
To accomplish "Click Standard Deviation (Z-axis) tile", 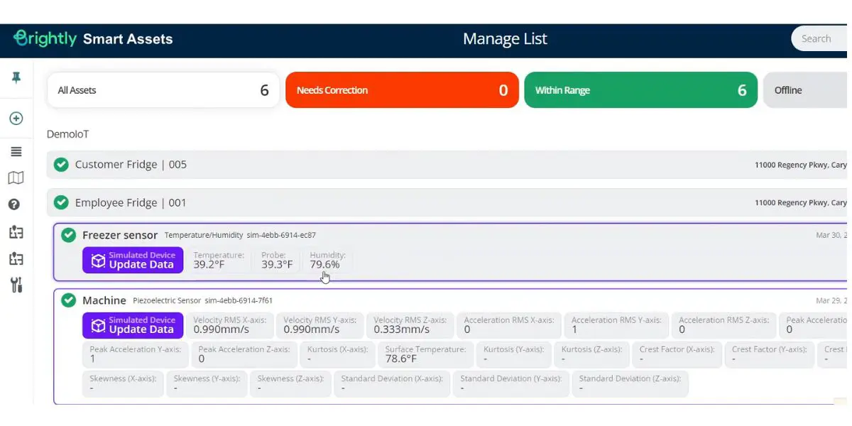I will pos(630,383).
